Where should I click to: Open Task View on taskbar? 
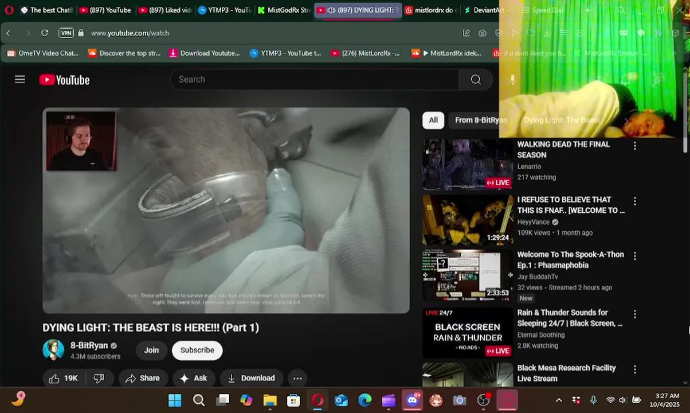[223, 400]
